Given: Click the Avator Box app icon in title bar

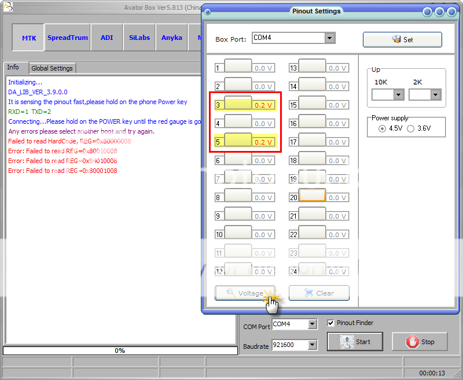Looking at the screenshot, I should tap(8, 6).
